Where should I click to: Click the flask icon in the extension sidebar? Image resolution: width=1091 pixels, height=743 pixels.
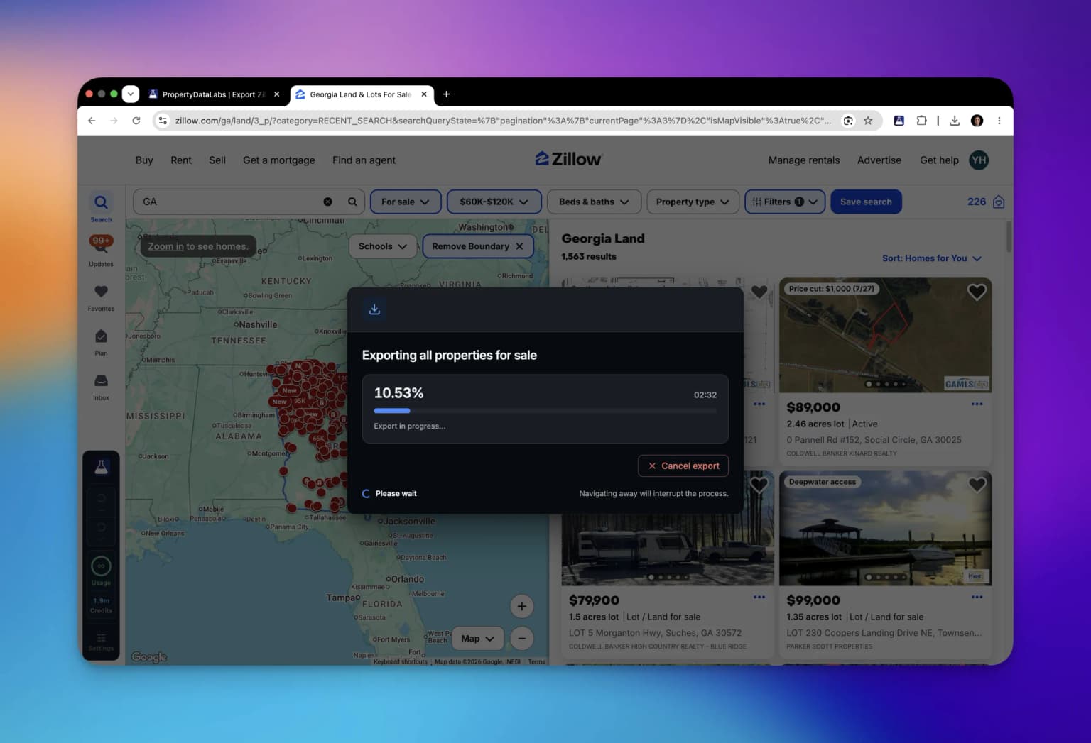tap(101, 467)
